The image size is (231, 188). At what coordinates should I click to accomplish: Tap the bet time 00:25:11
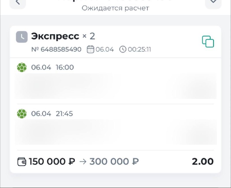[x=139, y=49]
